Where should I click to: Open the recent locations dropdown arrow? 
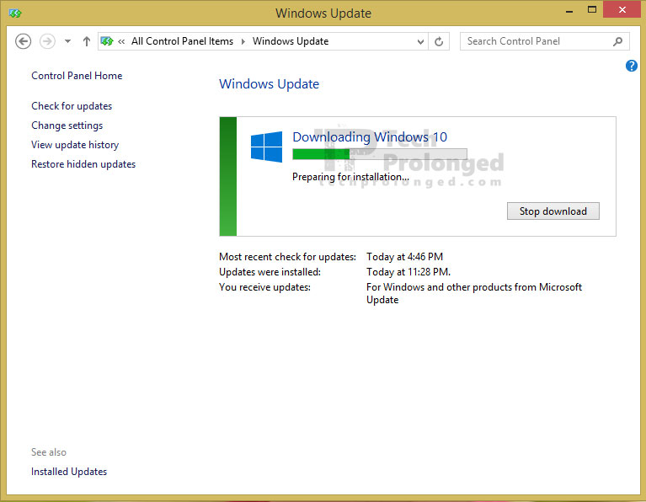click(67, 41)
